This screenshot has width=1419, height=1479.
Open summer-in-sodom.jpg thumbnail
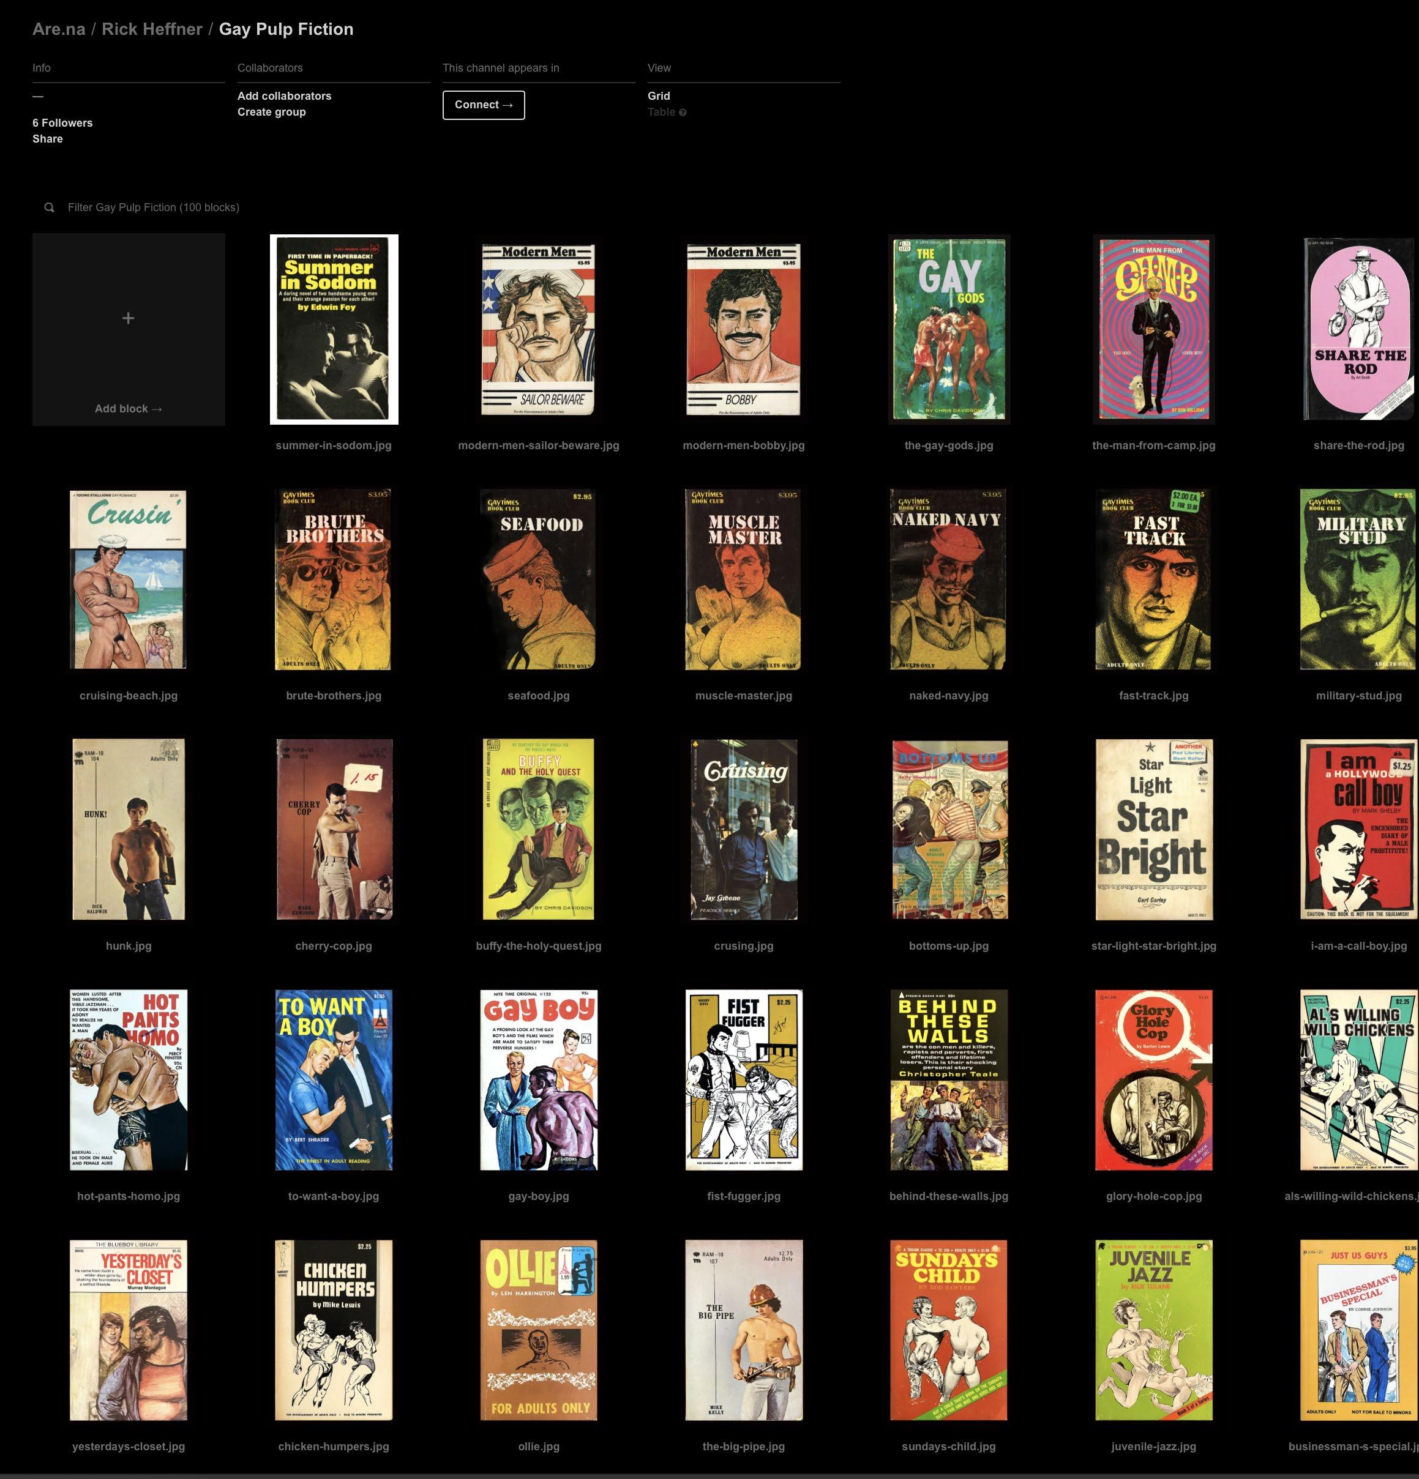point(334,329)
